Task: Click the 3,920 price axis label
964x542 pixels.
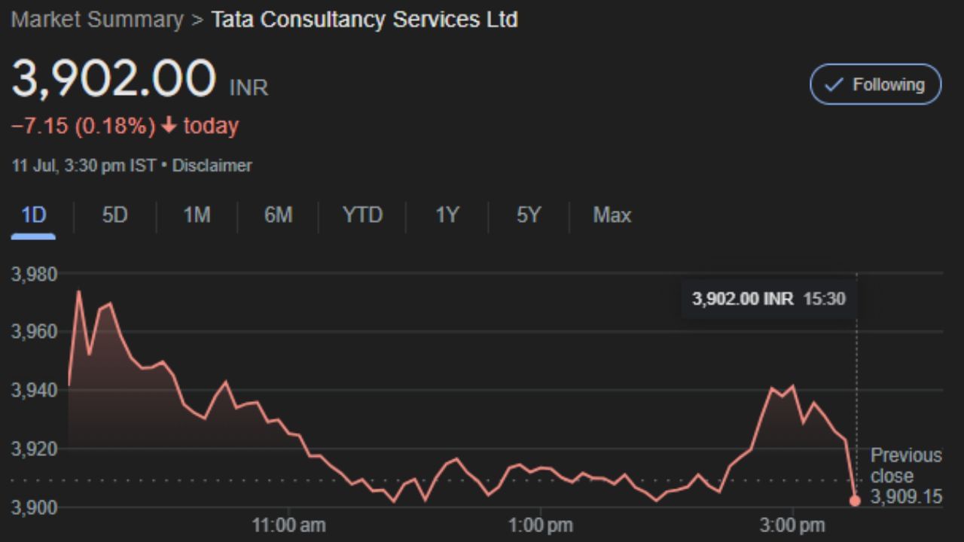Action: click(x=34, y=449)
